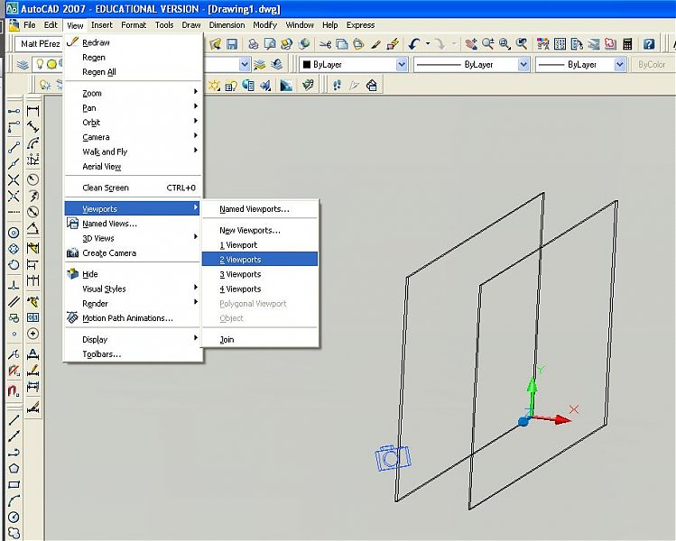The height and width of the screenshot is (541, 676).
Task: Select the Revision Cloud tool
Action: [x=14, y=533]
